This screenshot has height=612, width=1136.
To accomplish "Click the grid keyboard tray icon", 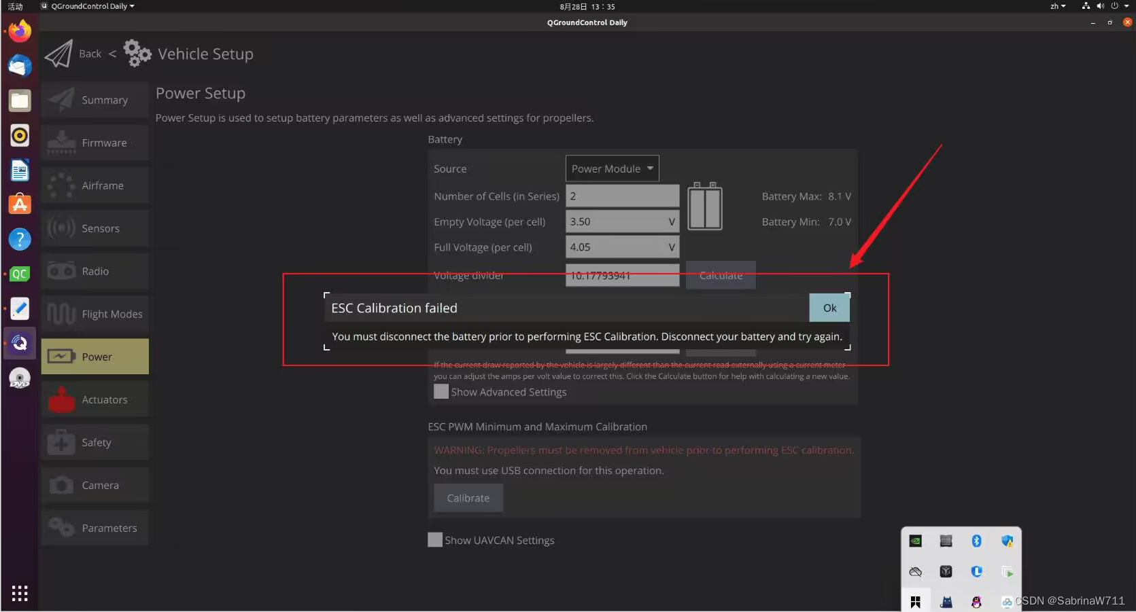I will pos(946,541).
